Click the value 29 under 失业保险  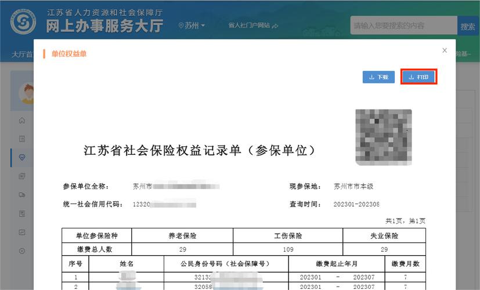click(x=384, y=249)
